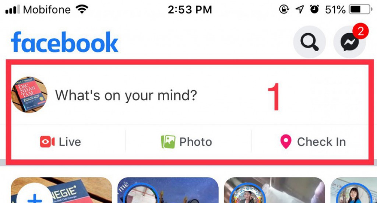Tap the red Live camera icon

pyautogui.click(x=47, y=142)
